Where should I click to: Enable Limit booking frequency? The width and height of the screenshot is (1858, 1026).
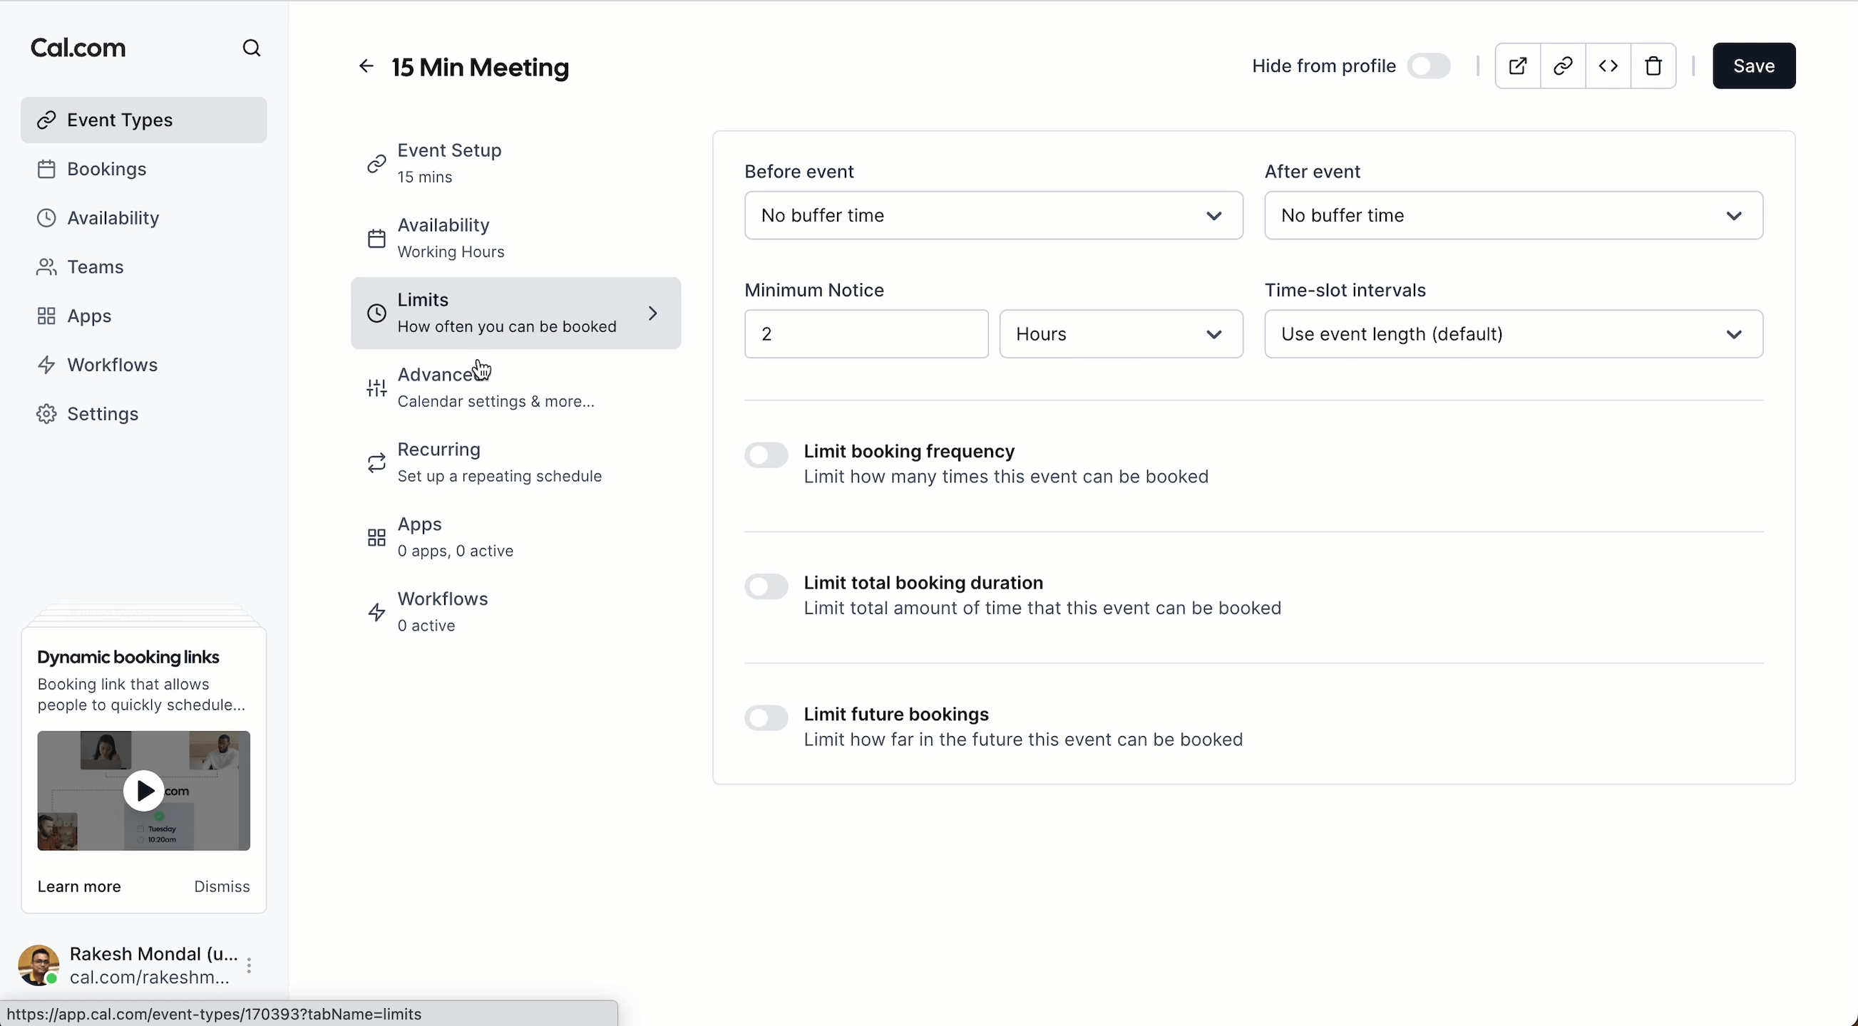point(766,455)
